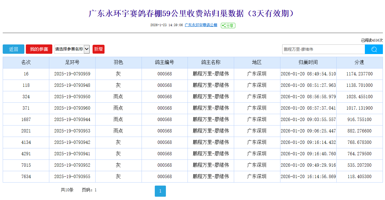Click the page title heading text
Image resolution: width=385 pixels, height=200 pixels.
click(192, 14)
